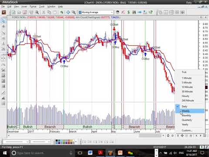This screenshot has width=209, height=157.
Task: Open Task View on taskbar
Action: tap(80, 153)
